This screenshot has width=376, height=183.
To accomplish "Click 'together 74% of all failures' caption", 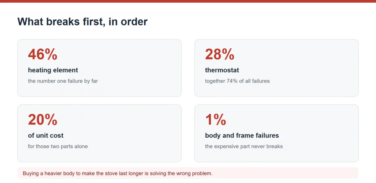I will point(237,81).
